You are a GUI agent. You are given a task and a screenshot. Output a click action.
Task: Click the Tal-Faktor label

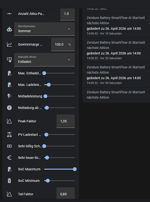(x=25, y=194)
